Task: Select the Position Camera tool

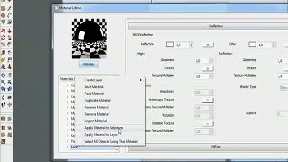Action: (3, 98)
